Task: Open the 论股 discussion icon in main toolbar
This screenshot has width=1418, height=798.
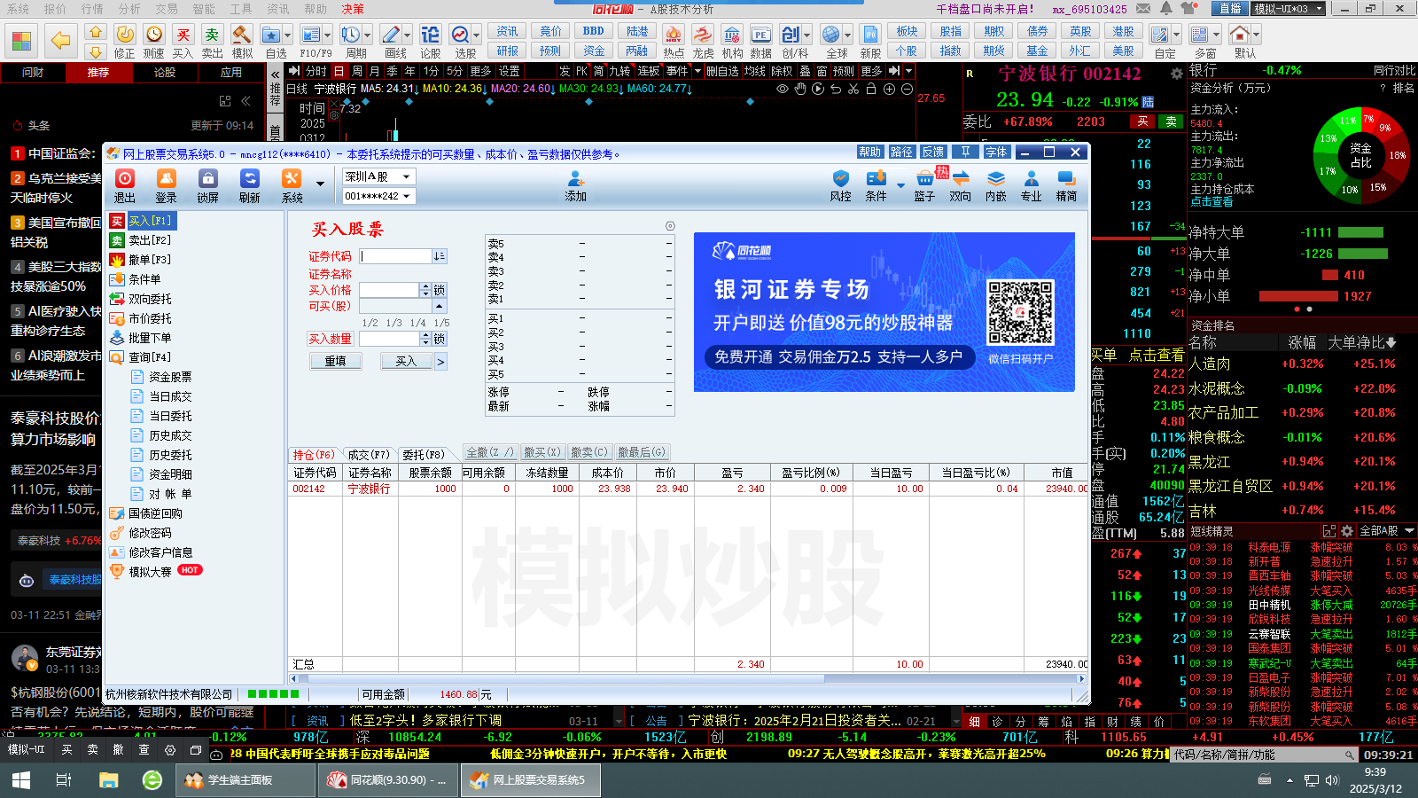Action: tap(430, 41)
